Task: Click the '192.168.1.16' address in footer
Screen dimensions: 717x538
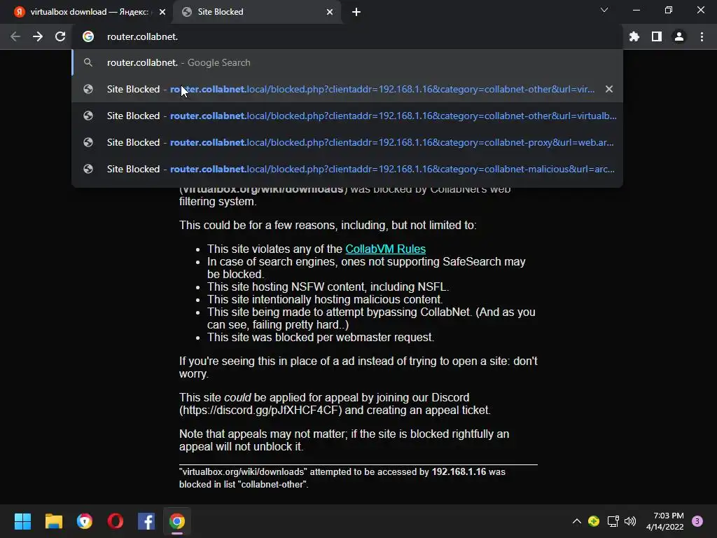Action: tap(459, 471)
